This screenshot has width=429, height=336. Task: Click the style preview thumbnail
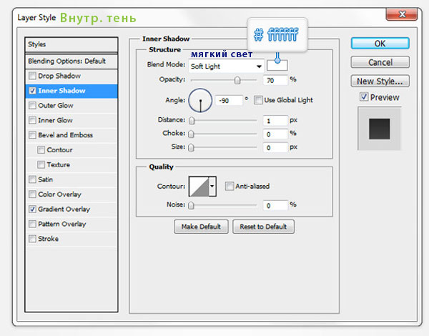(379, 129)
